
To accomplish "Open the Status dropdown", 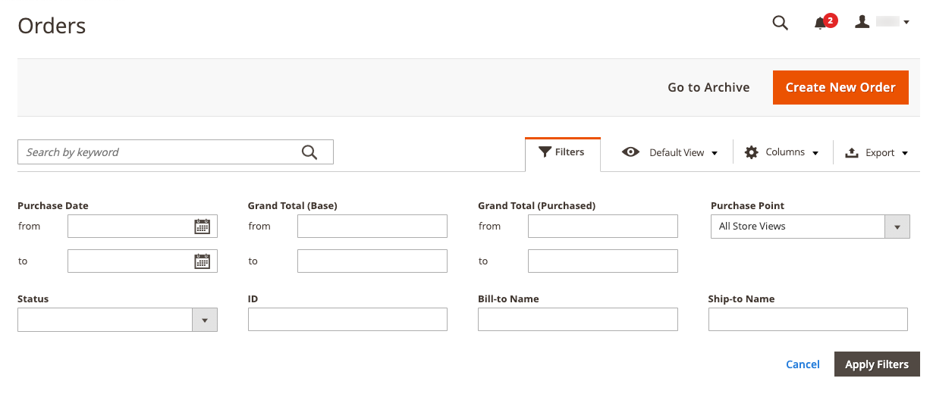I will coord(118,320).
